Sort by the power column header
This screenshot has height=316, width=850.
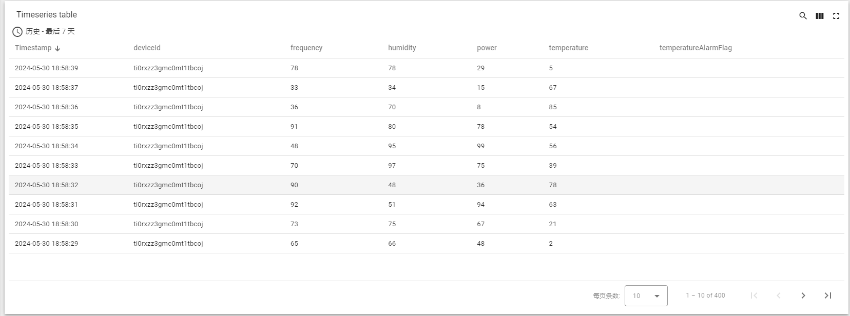click(487, 48)
